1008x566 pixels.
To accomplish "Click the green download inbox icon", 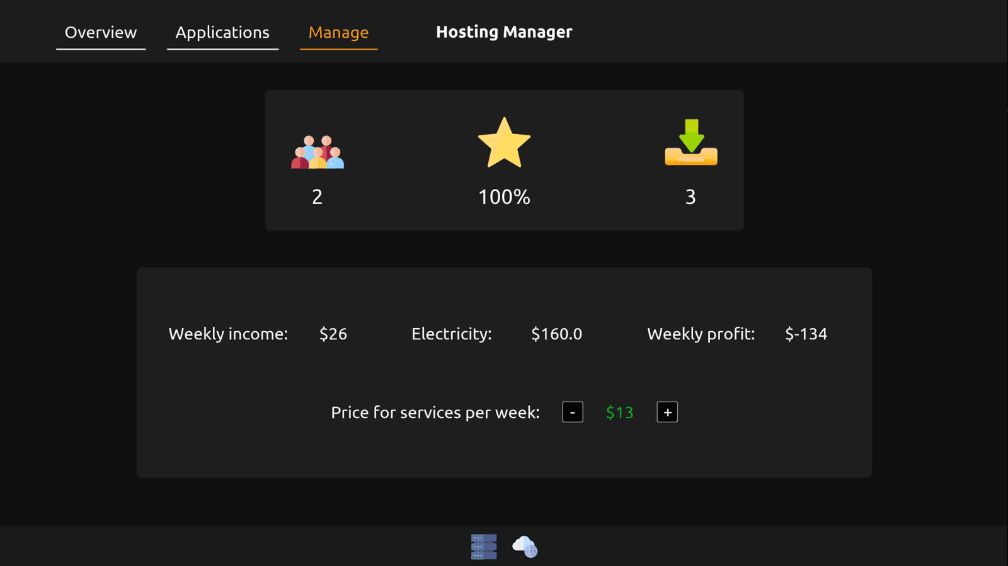I will pos(691,143).
